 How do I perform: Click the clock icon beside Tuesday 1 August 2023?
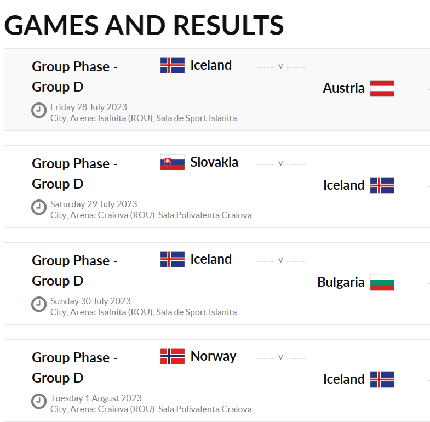pyautogui.click(x=39, y=401)
